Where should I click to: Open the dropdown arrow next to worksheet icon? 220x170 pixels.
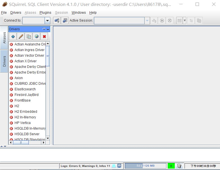(x=185, y=20)
